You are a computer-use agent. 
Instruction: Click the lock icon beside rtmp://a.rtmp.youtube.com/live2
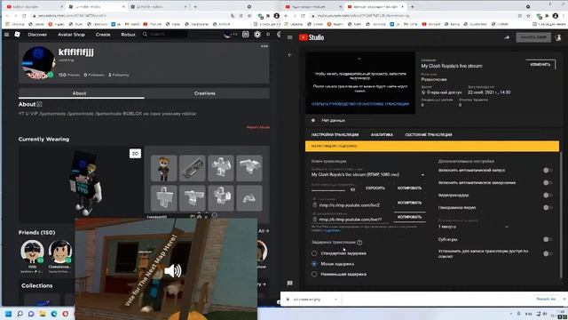(314, 205)
